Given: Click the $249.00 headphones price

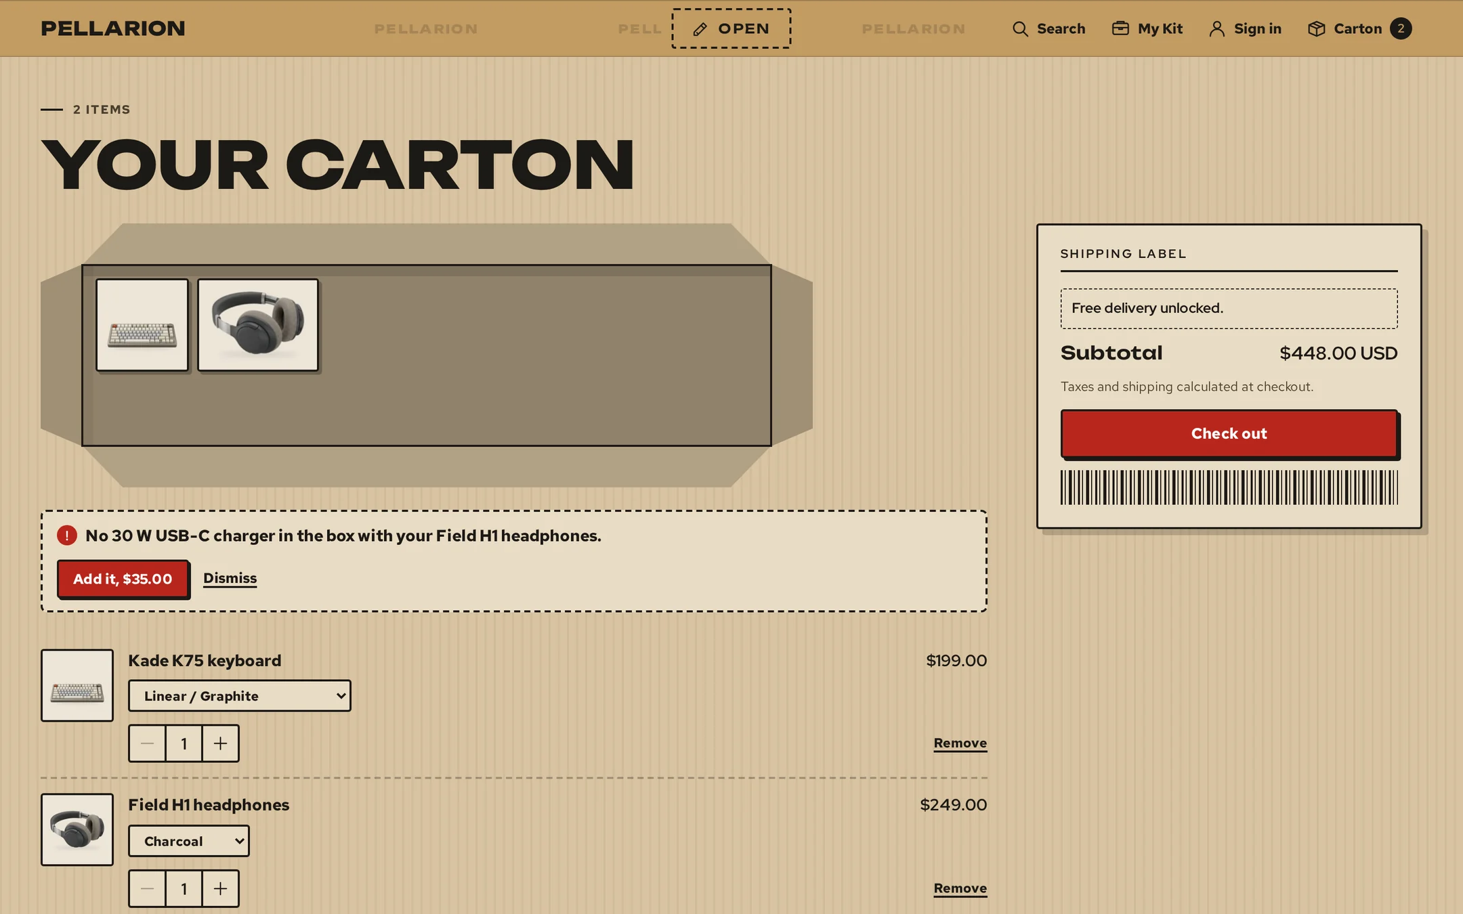Looking at the screenshot, I should click(x=953, y=804).
